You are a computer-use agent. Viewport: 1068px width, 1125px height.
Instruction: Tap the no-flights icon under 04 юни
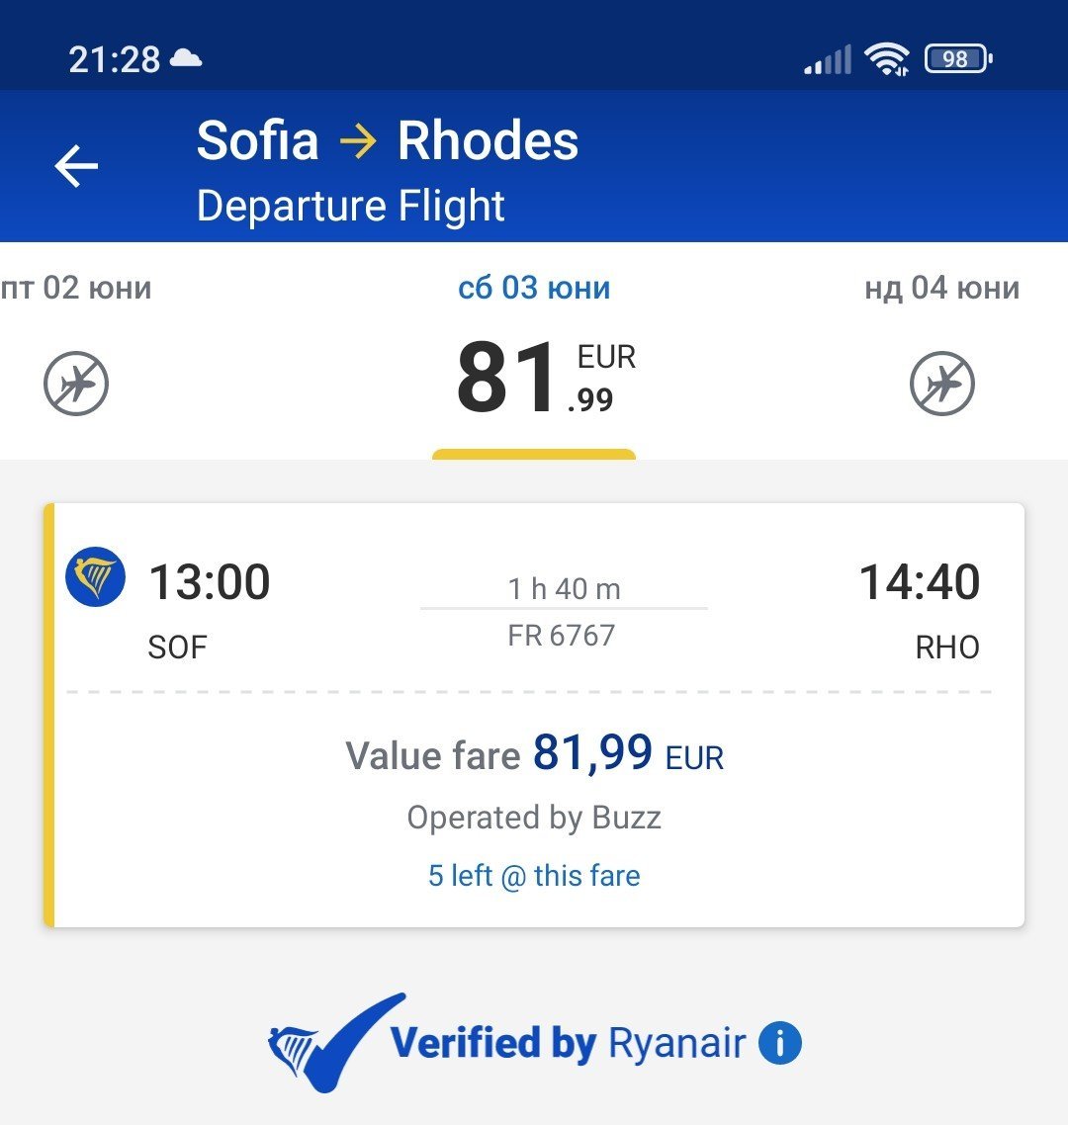(941, 384)
